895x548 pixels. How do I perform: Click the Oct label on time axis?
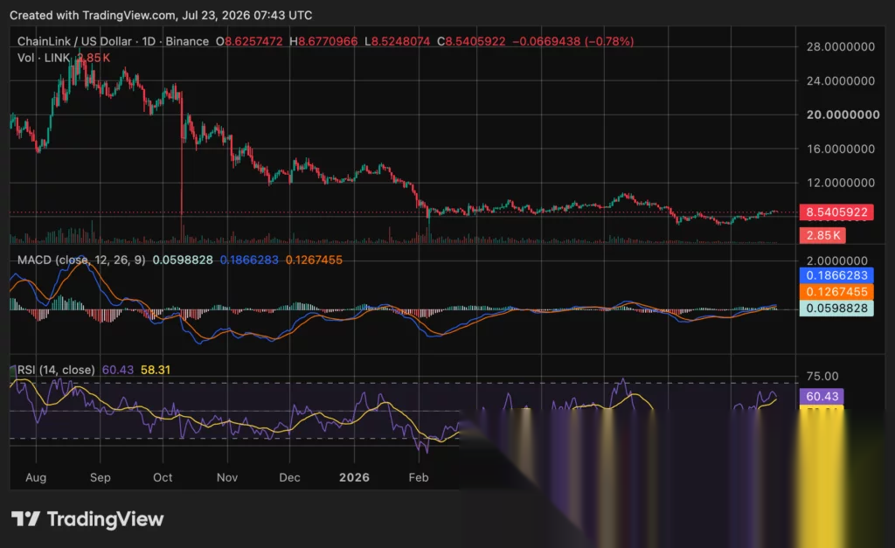click(163, 477)
